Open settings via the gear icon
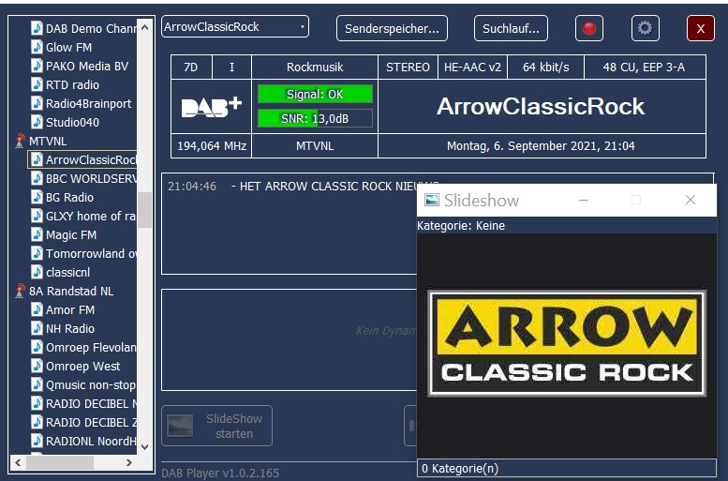Screen dimensions: 728x481 [x=645, y=28]
